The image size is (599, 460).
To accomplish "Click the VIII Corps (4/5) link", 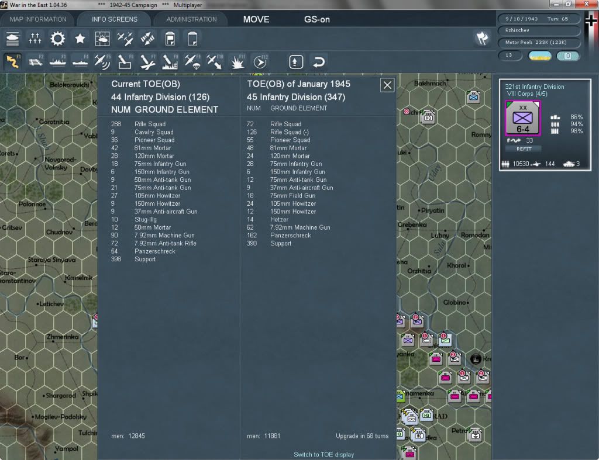I will [x=527, y=94].
